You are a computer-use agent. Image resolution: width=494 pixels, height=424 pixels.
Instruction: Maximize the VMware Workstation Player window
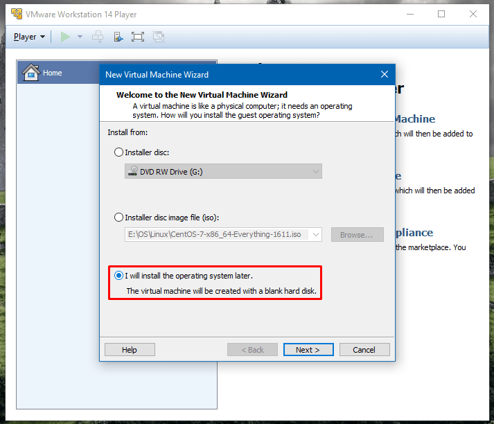click(441, 14)
